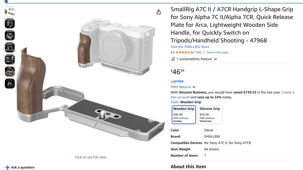Click the share icon above product image

coord(158,12)
